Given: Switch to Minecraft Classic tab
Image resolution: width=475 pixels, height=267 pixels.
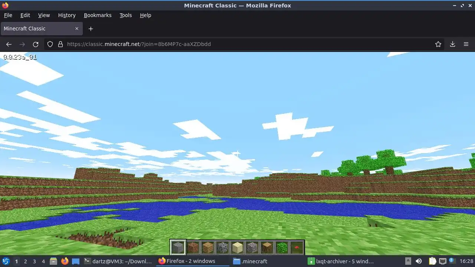Looking at the screenshot, I should click(42, 29).
